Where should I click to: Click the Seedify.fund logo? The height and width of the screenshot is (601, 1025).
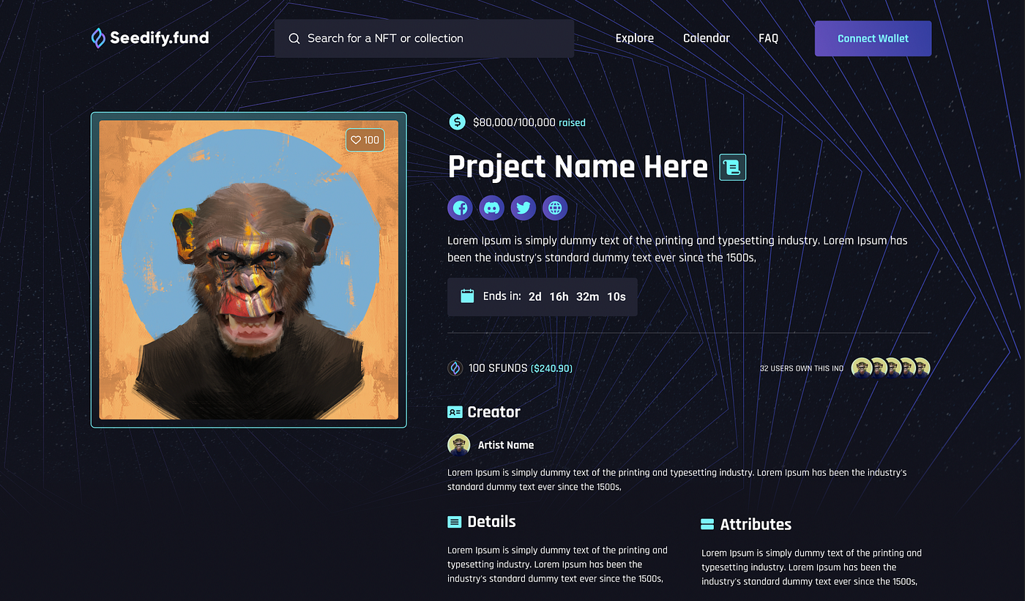[x=150, y=38]
